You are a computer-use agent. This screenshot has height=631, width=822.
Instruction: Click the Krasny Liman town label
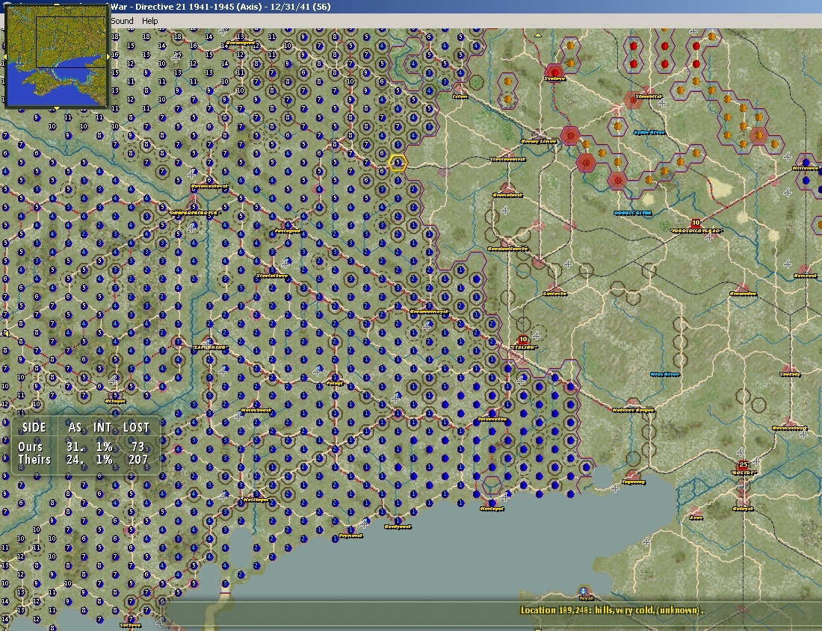point(538,141)
